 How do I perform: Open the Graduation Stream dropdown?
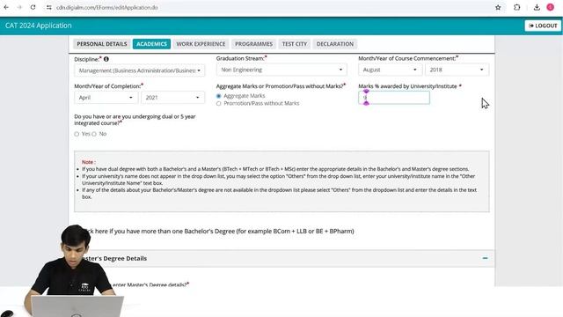(x=281, y=70)
